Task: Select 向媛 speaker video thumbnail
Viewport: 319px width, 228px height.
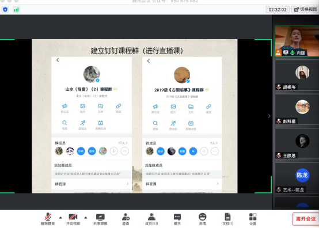Action: coord(297,41)
